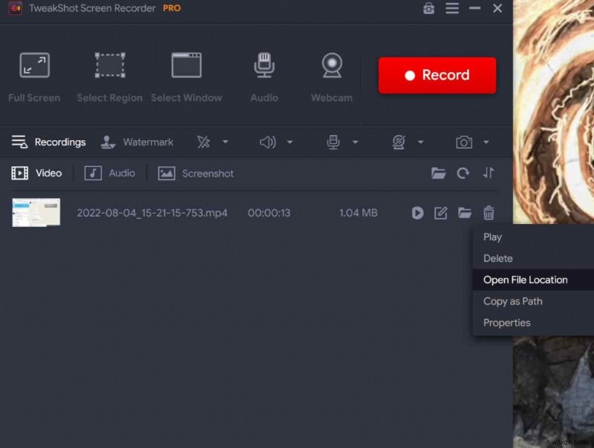The width and height of the screenshot is (594, 448).
Task: Expand the speaker volume dropdown arrow
Action: pyautogui.click(x=290, y=142)
